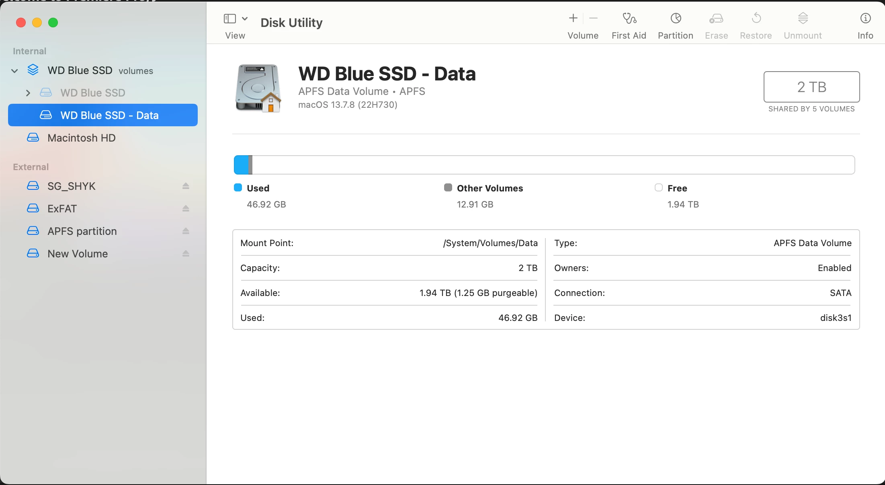Click the Info toolbar icon
This screenshot has height=485, width=885.
[x=865, y=18]
